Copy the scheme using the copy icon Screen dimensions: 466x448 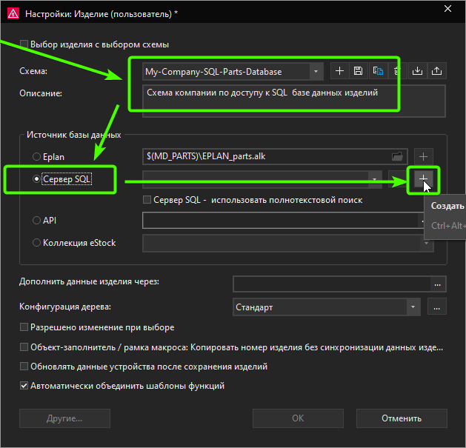tap(378, 71)
